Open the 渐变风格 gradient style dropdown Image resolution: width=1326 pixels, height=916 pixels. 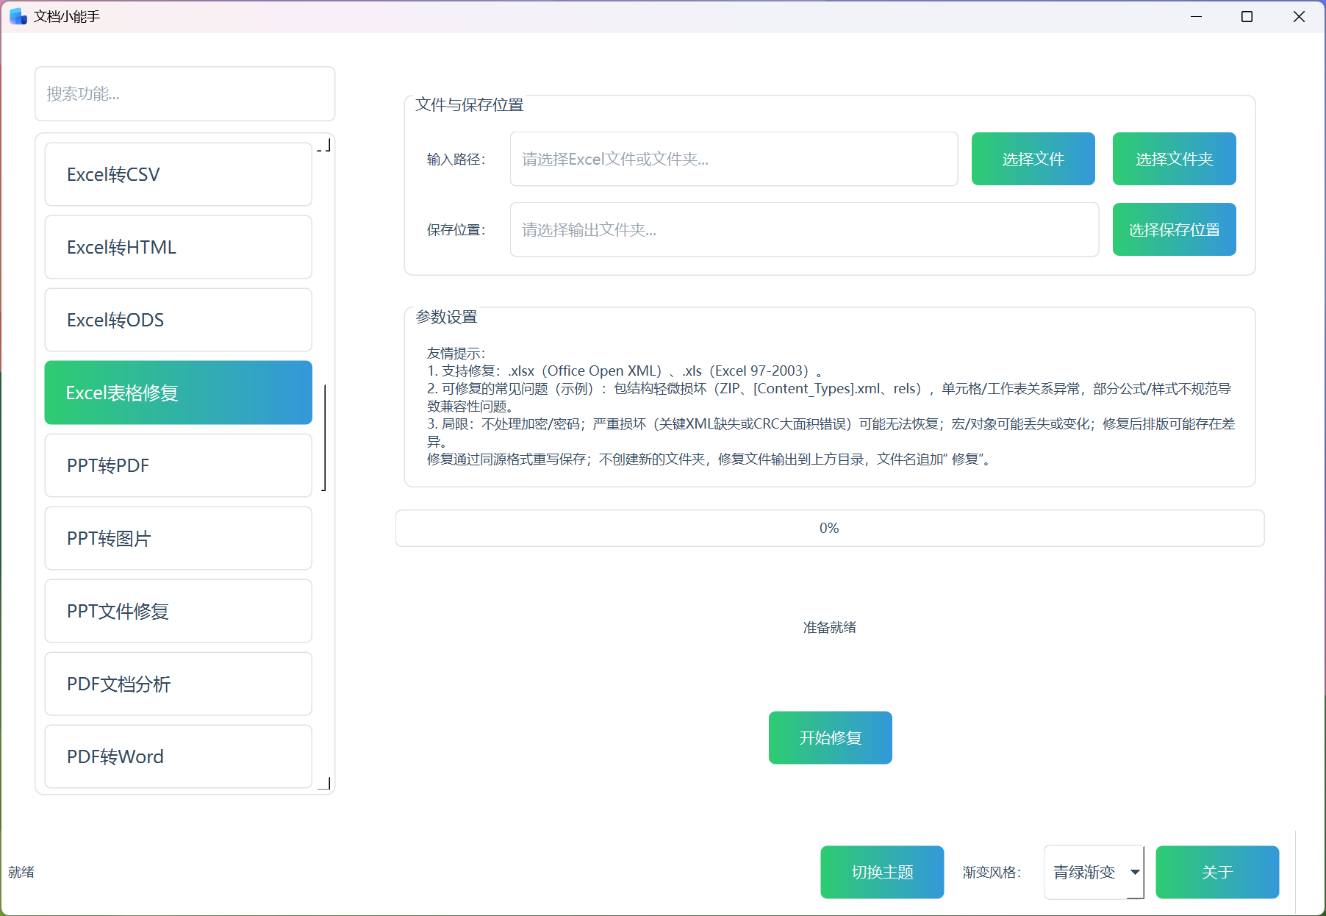pyautogui.click(x=1093, y=872)
